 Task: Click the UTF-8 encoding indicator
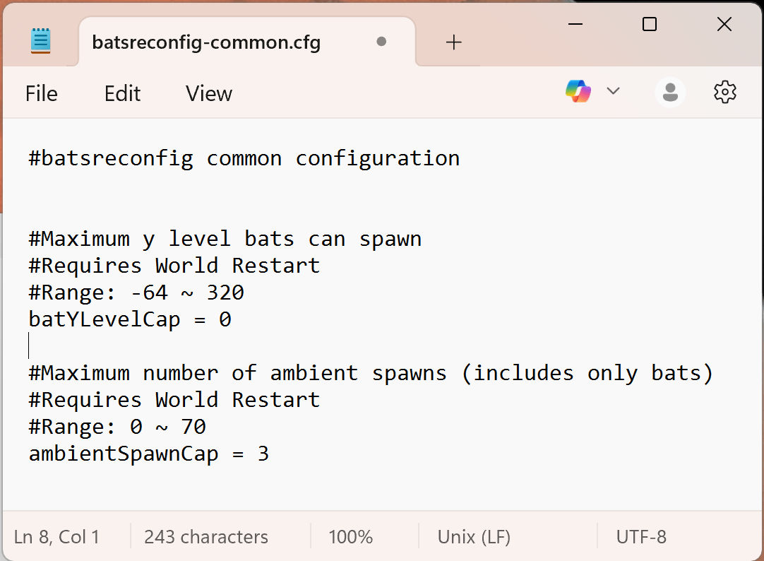[641, 537]
